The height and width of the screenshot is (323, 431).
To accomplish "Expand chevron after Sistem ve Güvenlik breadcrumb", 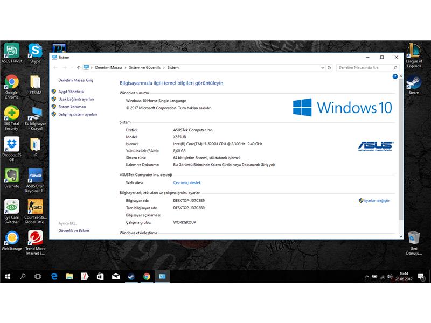I will 164,68.
